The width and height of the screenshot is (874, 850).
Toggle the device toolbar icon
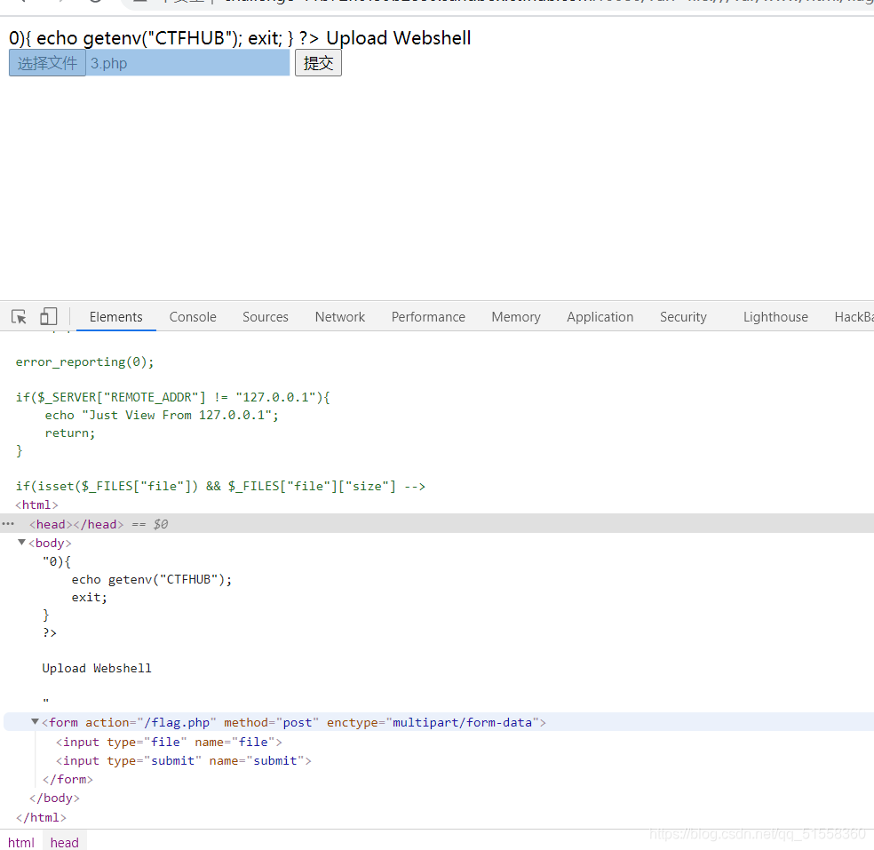[x=49, y=316]
